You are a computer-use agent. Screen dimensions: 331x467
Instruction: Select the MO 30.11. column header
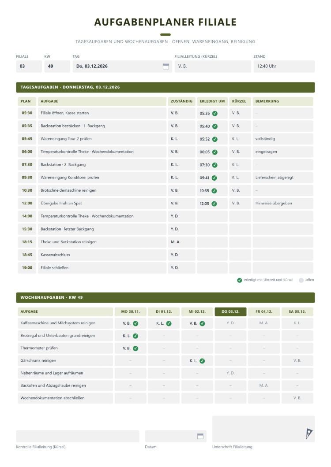tap(131, 311)
